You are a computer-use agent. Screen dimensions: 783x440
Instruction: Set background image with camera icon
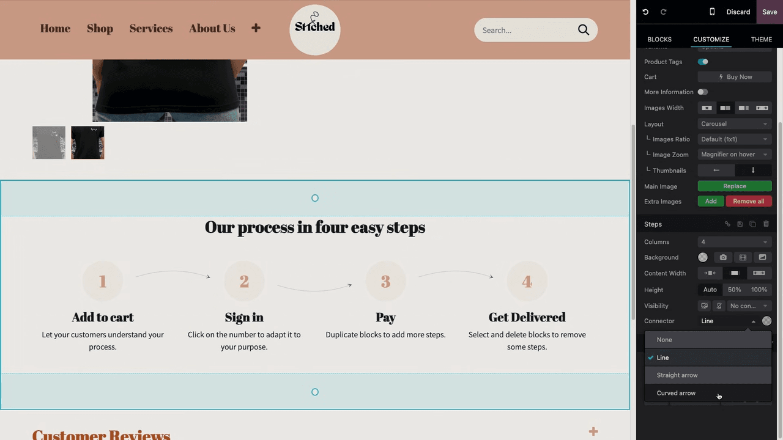(x=723, y=257)
